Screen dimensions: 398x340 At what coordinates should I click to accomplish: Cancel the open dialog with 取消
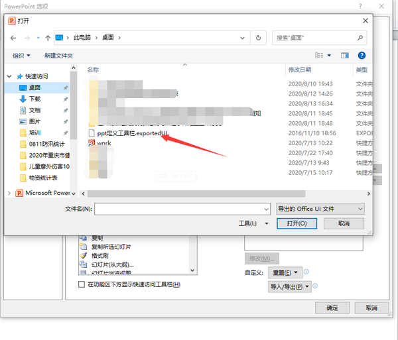[344, 223]
